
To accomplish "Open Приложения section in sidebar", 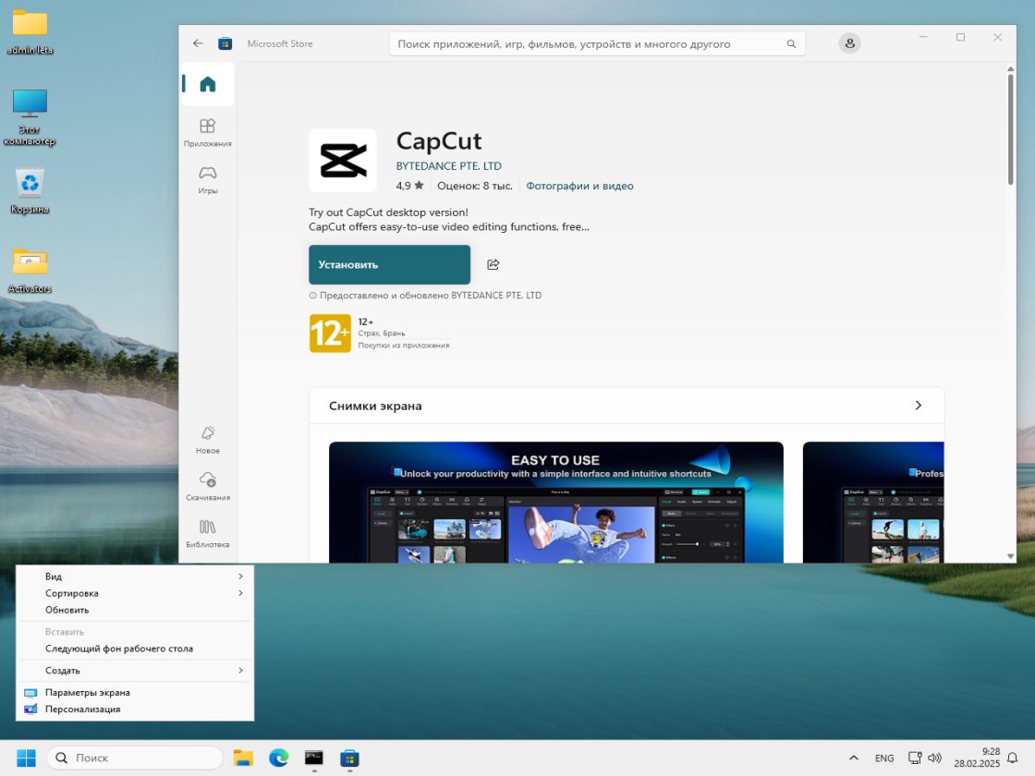I will 207,133.
